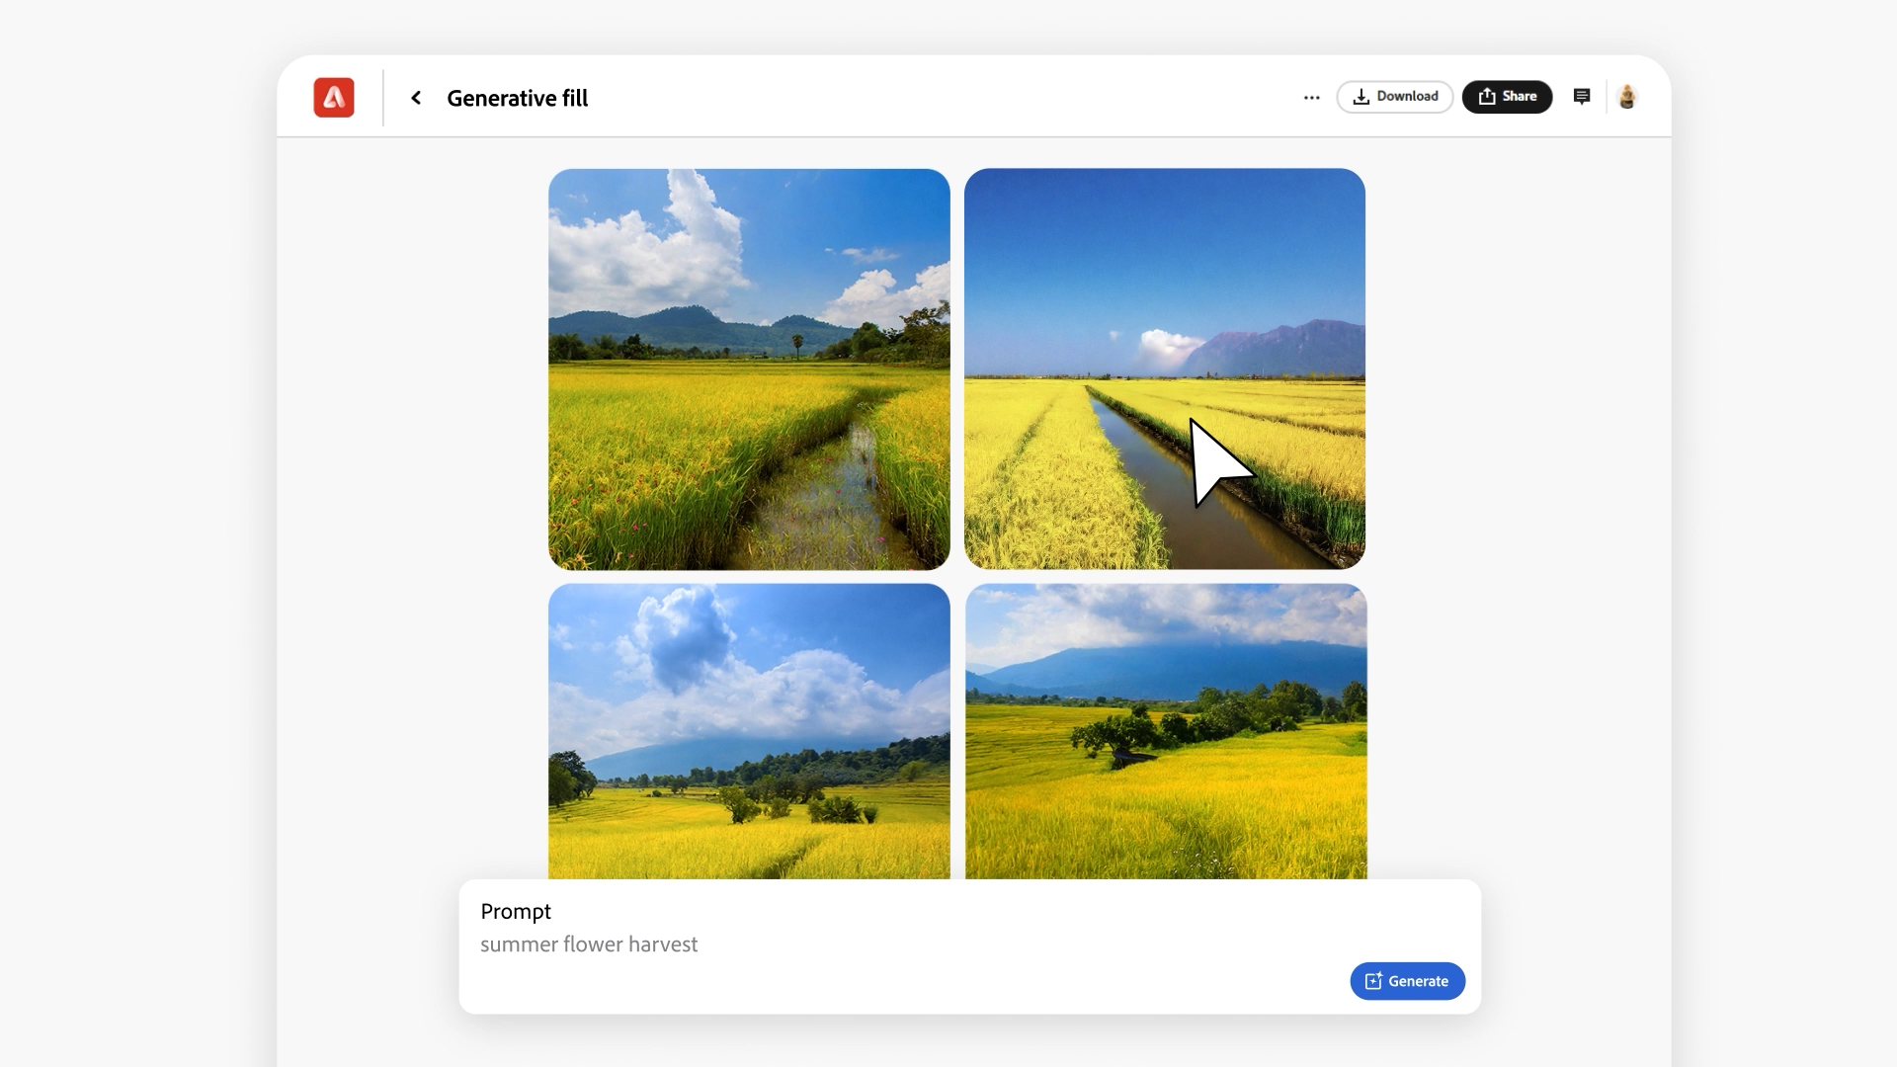Select the bottom-left image with big clouds

point(749,731)
